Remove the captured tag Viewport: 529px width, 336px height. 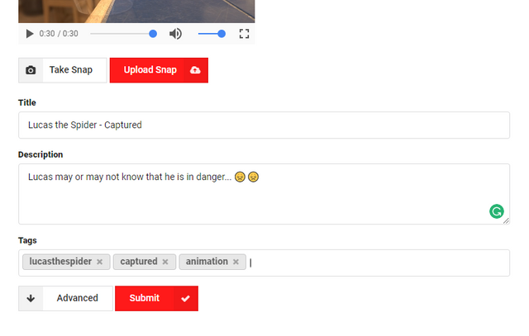pyautogui.click(x=165, y=262)
